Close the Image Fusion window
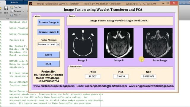Screen dimensions: 190x107 (174, 3)
